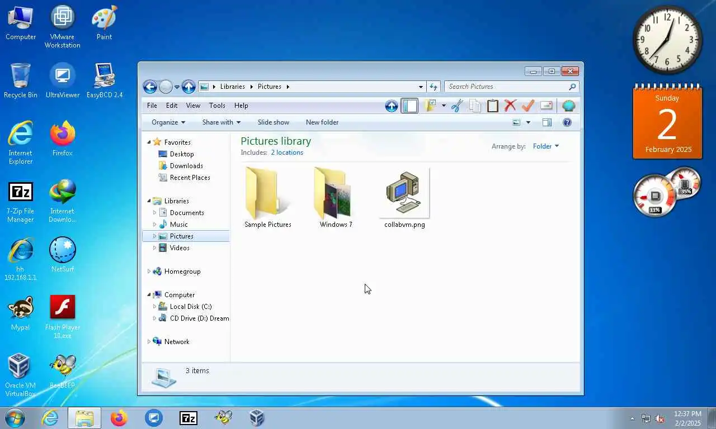The width and height of the screenshot is (716, 429).
Task: Open the Tools menu
Action: pos(217,106)
